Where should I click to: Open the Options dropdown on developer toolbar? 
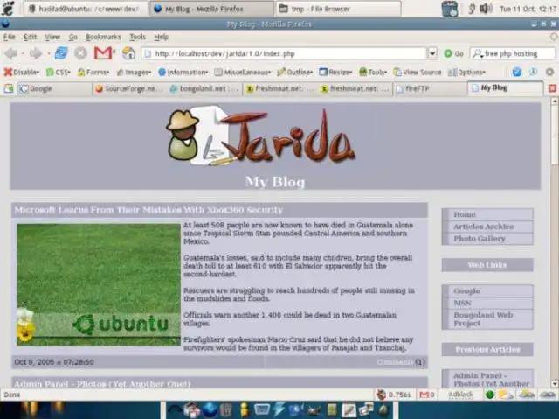point(466,73)
